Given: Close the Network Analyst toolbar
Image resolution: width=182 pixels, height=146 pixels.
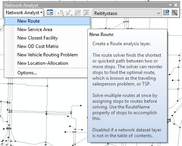Looking at the screenshot, I should pos(176,5).
